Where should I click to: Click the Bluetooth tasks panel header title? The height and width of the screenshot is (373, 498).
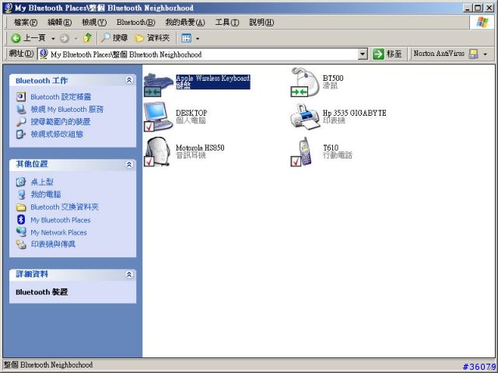click(x=41, y=81)
